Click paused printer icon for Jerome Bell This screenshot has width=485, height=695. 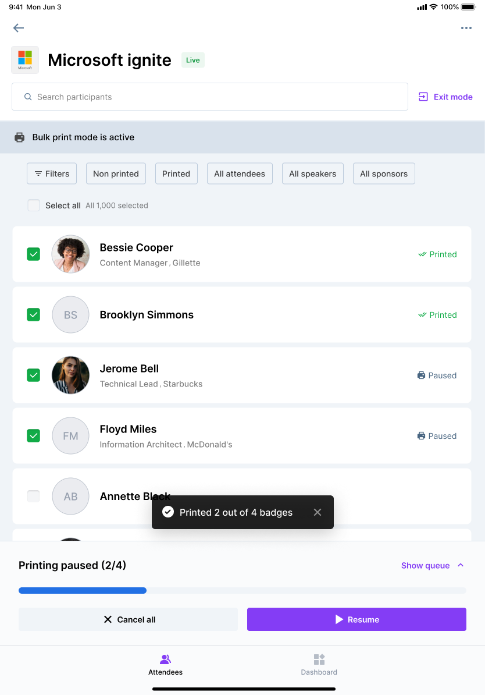click(421, 375)
